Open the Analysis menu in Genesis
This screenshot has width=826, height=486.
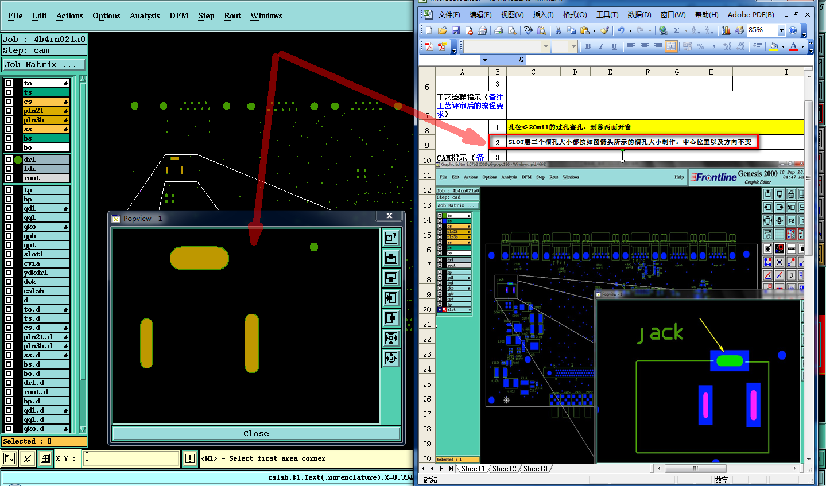[145, 15]
